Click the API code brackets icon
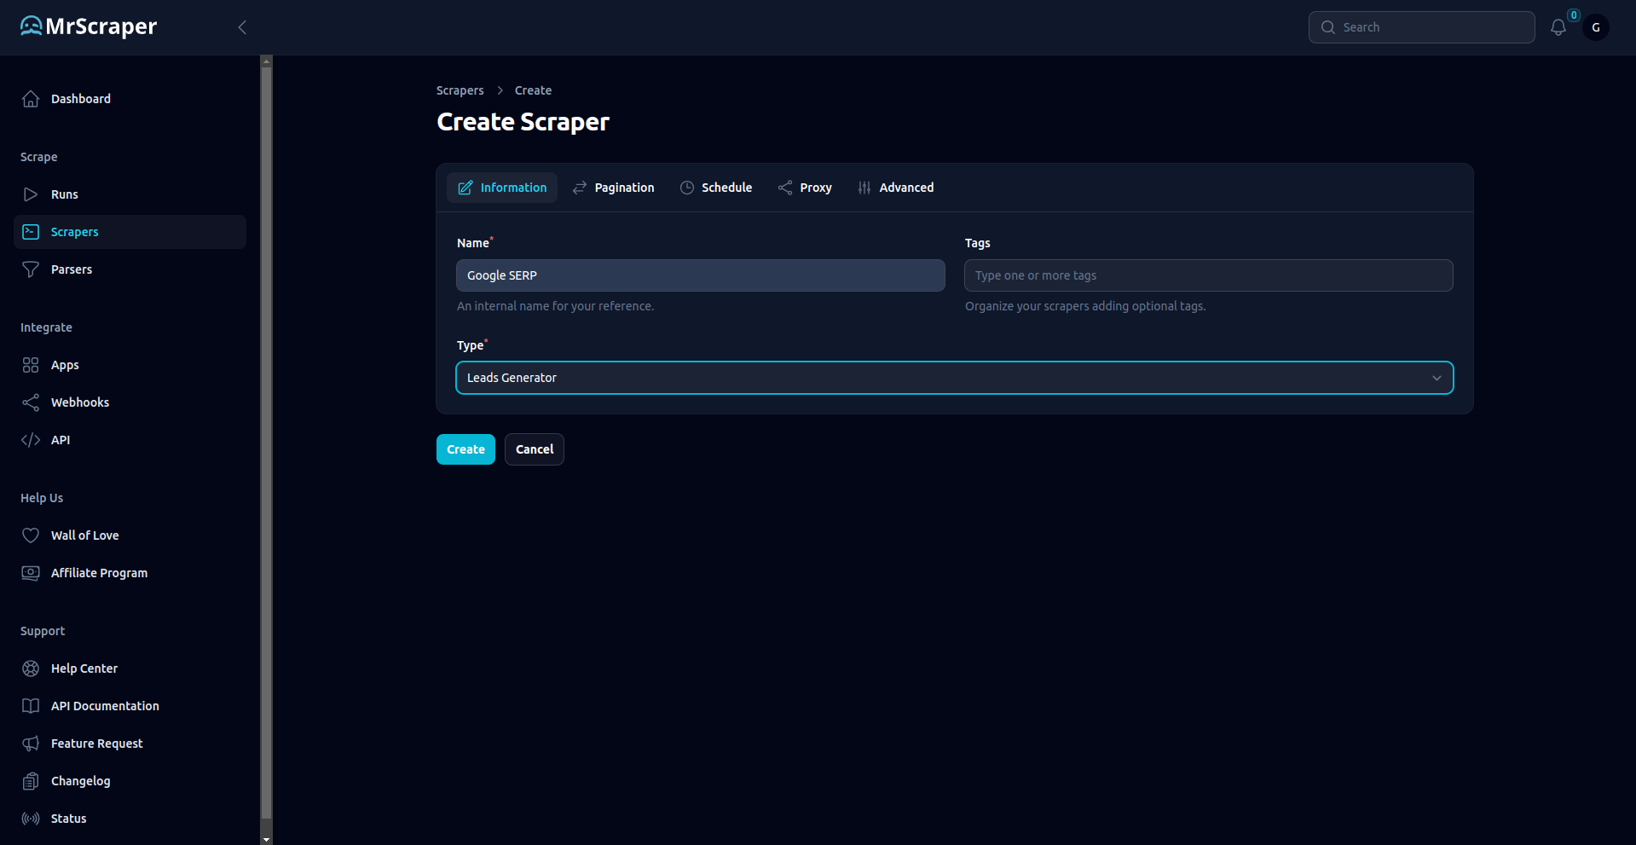Image resolution: width=1636 pixels, height=845 pixels. [x=31, y=440]
